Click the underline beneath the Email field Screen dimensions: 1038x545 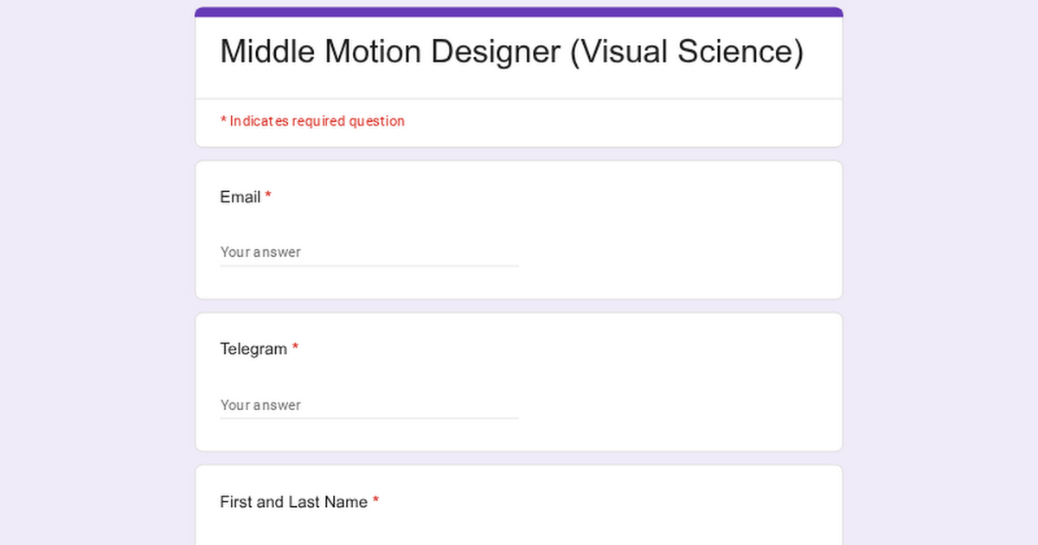click(x=369, y=266)
